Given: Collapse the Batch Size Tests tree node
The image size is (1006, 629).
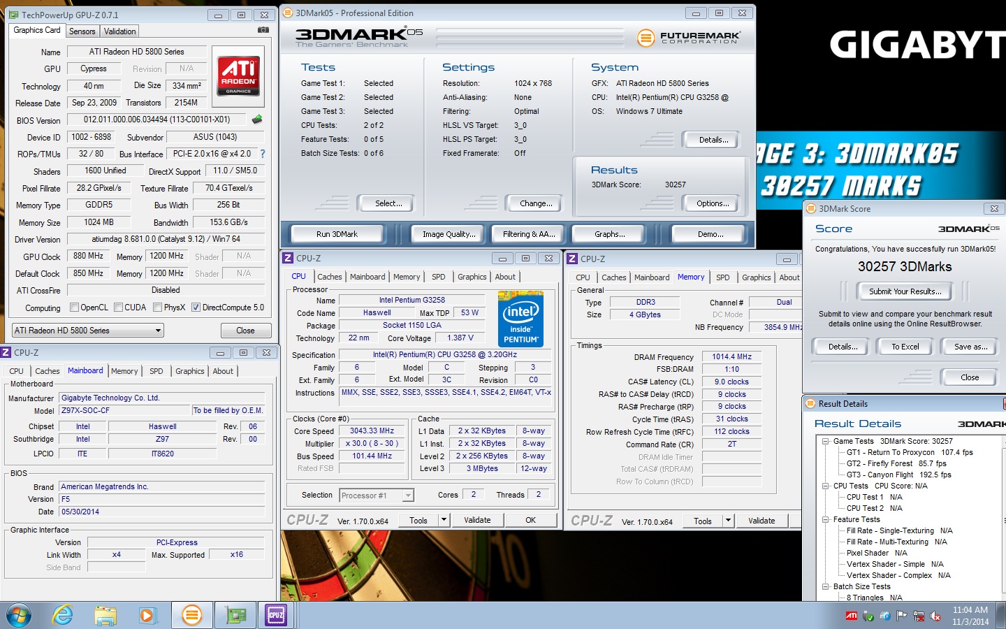Looking at the screenshot, I should [825, 586].
